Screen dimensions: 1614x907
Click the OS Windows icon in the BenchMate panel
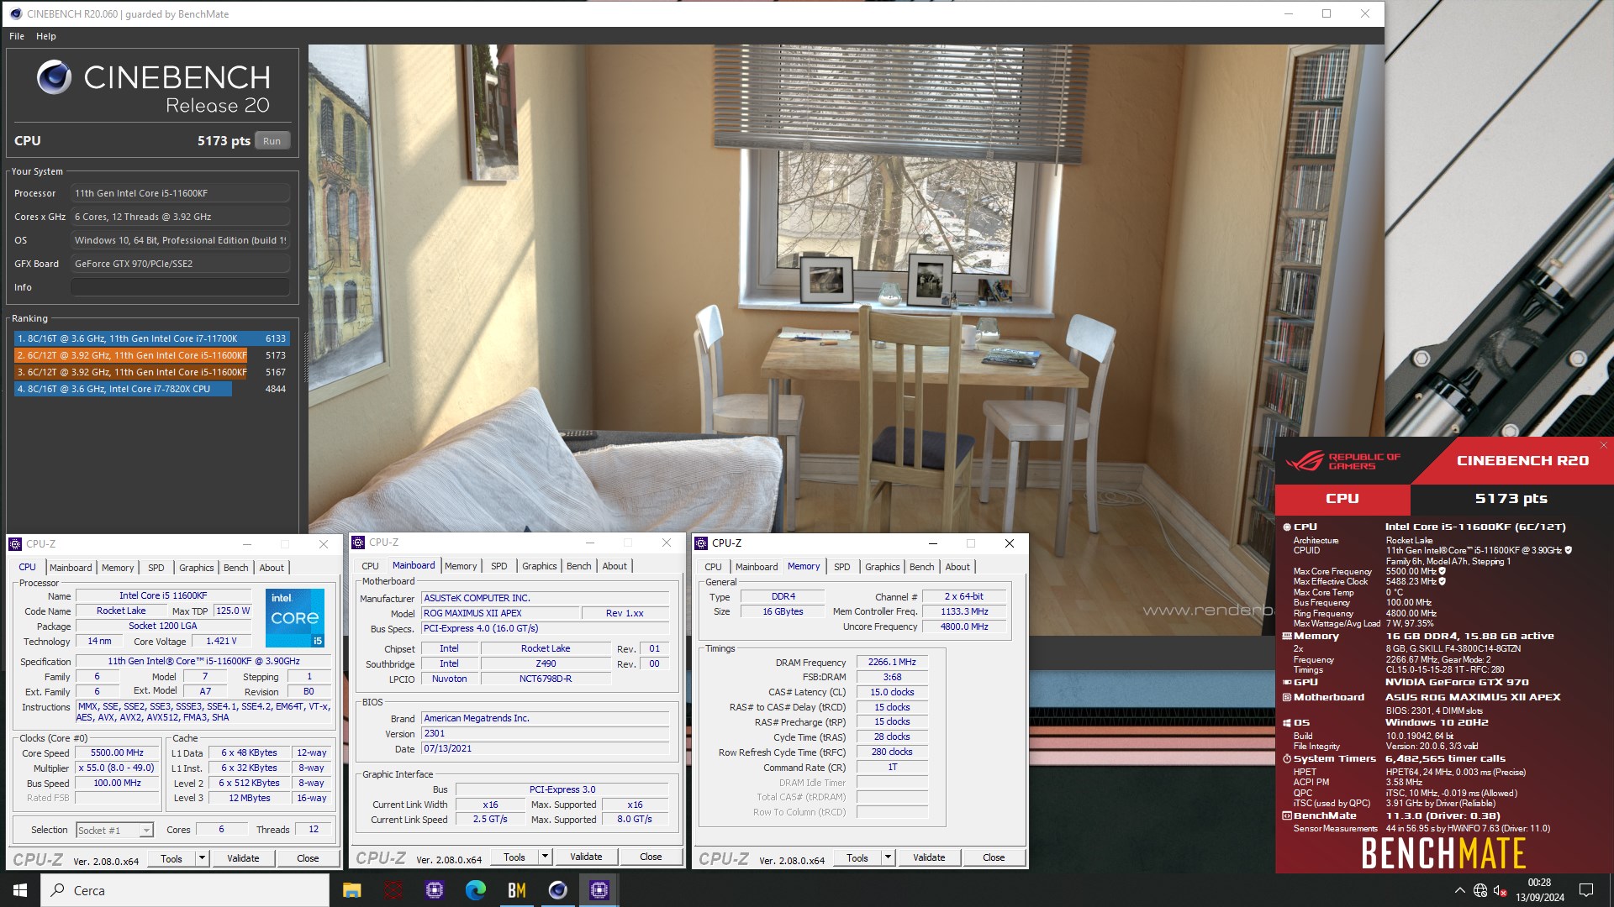point(1286,723)
